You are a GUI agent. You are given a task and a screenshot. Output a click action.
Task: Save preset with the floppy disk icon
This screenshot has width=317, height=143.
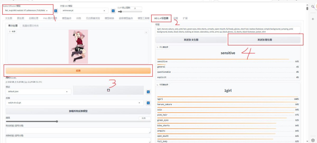108,90
